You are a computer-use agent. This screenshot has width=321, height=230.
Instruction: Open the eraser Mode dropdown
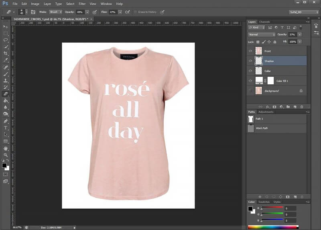(55, 12)
